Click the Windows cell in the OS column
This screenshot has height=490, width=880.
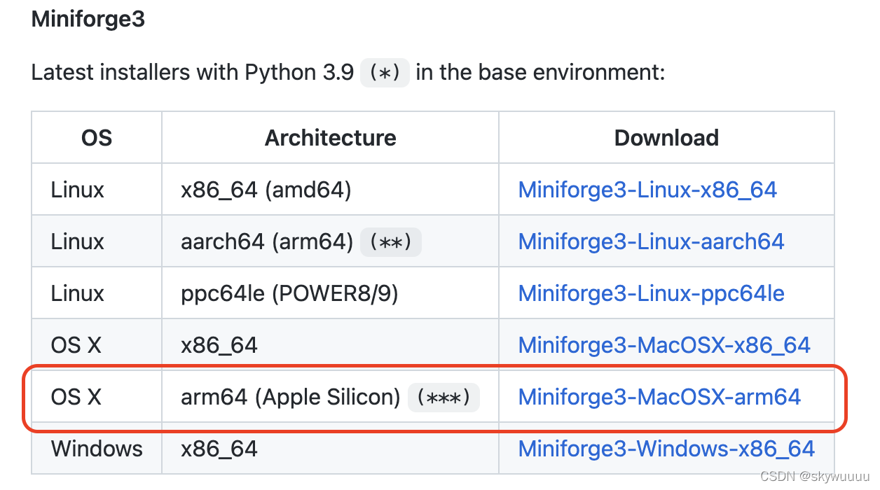[97, 449]
